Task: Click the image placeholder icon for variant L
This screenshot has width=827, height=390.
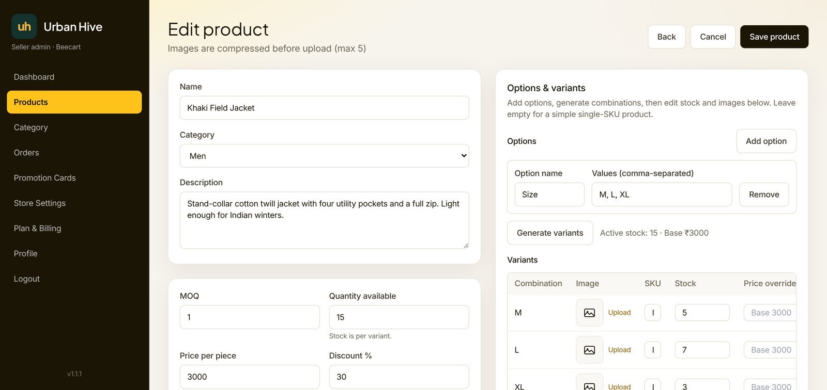Action: point(589,350)
